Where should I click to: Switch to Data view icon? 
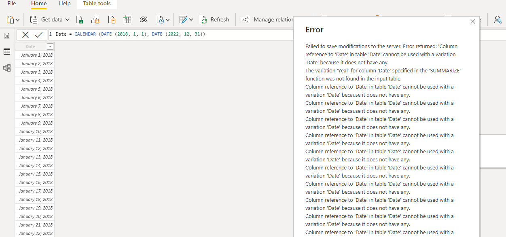7,52
